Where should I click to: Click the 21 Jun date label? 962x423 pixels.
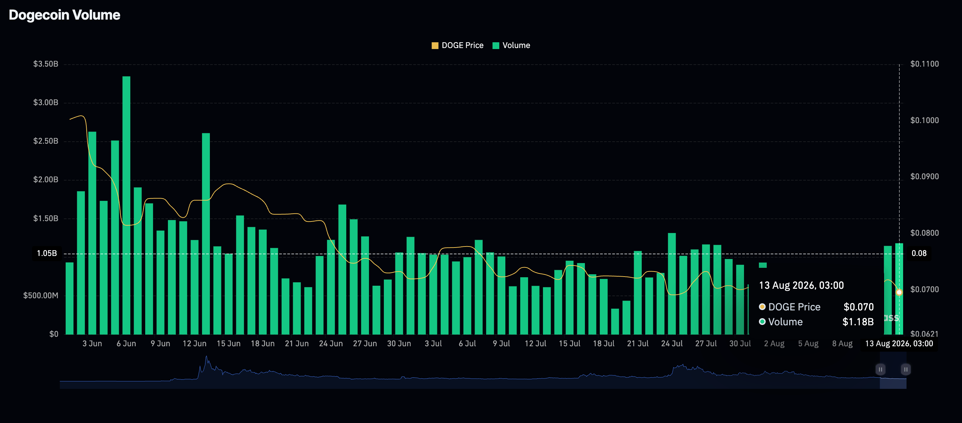click(297, 344)
